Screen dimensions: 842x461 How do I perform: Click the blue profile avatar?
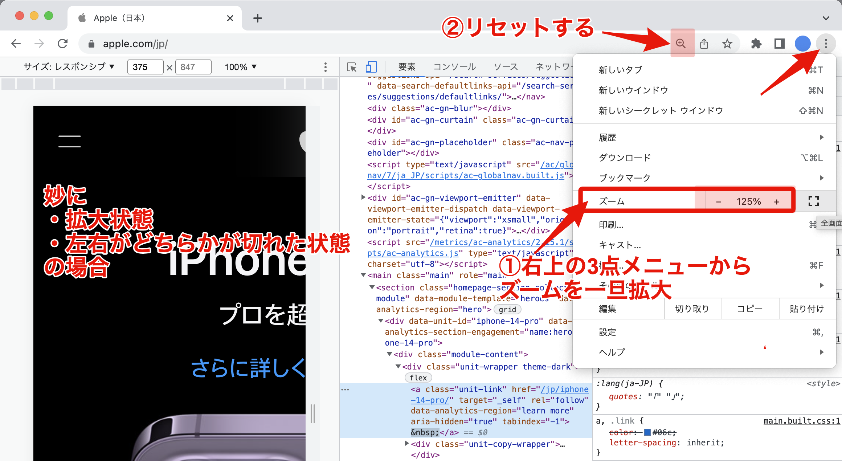pos(803,44)
